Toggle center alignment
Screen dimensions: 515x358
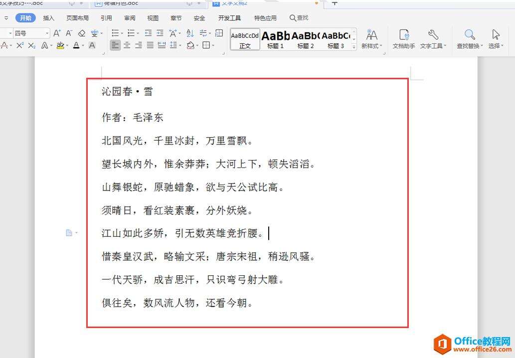127,45
